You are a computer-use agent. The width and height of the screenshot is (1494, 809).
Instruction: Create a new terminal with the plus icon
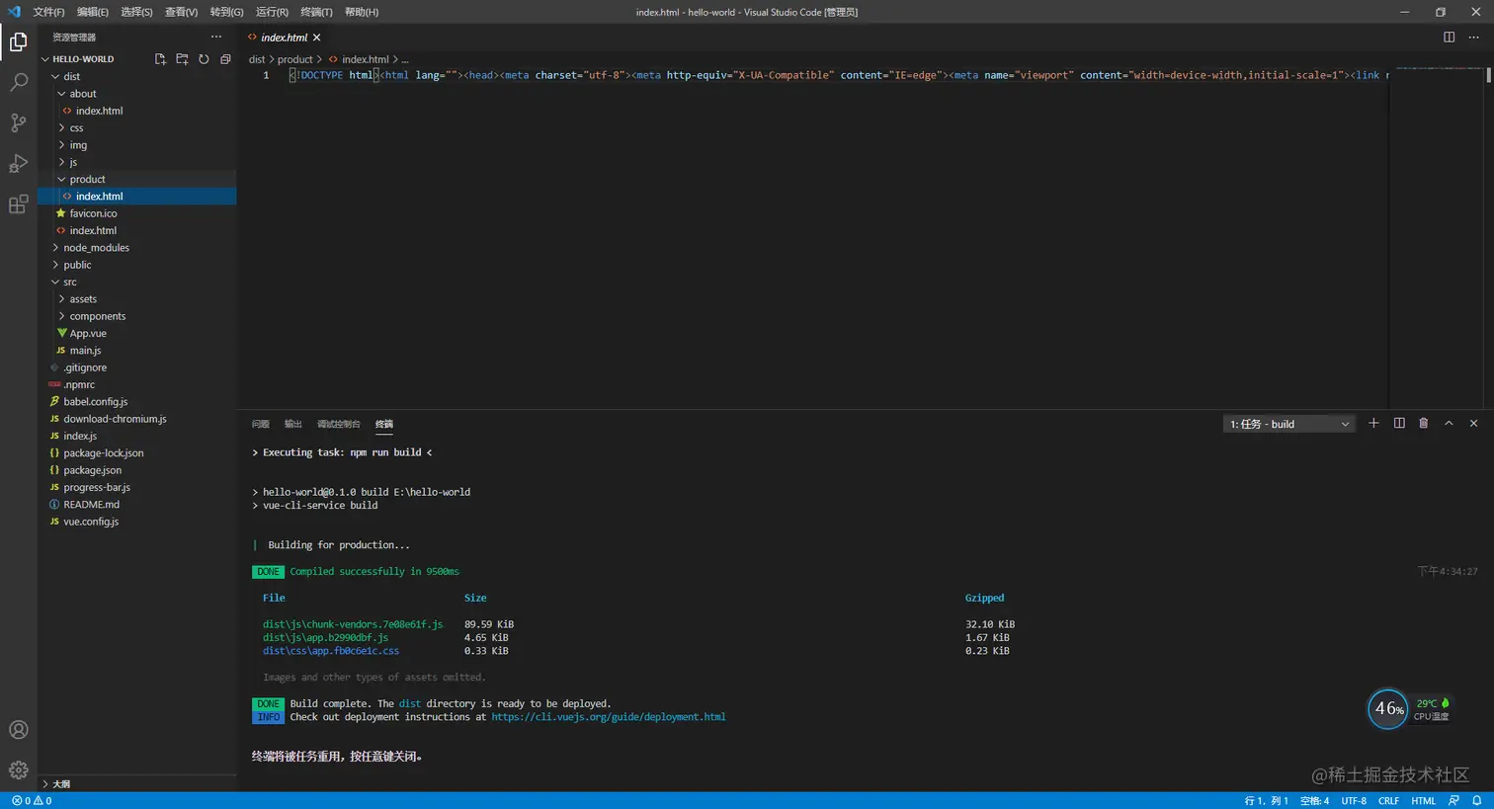[x=1373, y=424]
